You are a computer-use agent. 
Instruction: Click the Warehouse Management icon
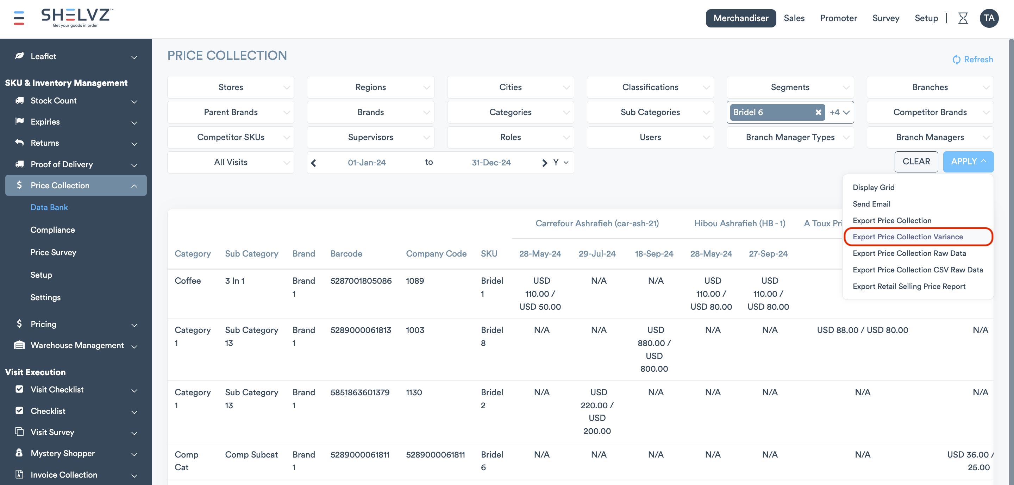pos(19,345)
